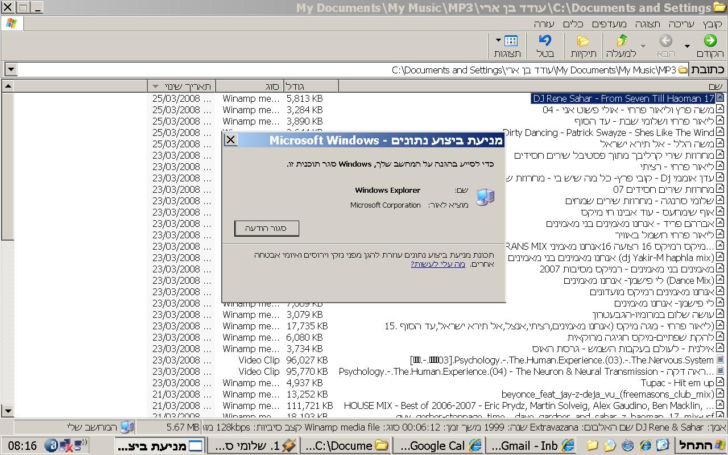Open the File (קובץ) menu
Image resolution: width=728 pixels, height=455 pixels.
(x=712, y=24)
